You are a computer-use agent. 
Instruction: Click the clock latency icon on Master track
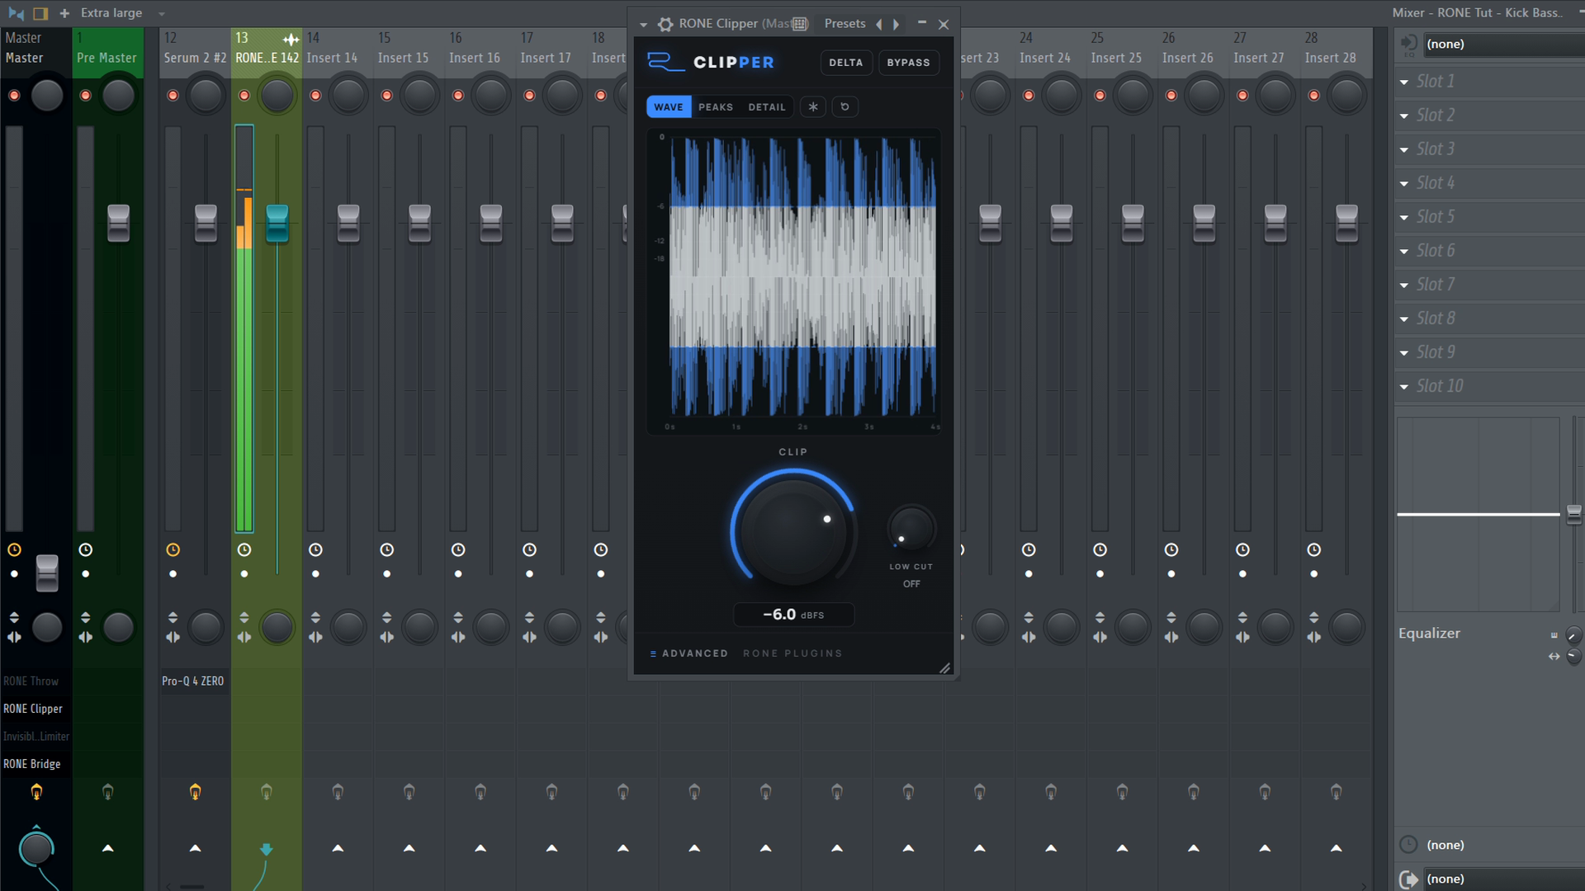14,549
